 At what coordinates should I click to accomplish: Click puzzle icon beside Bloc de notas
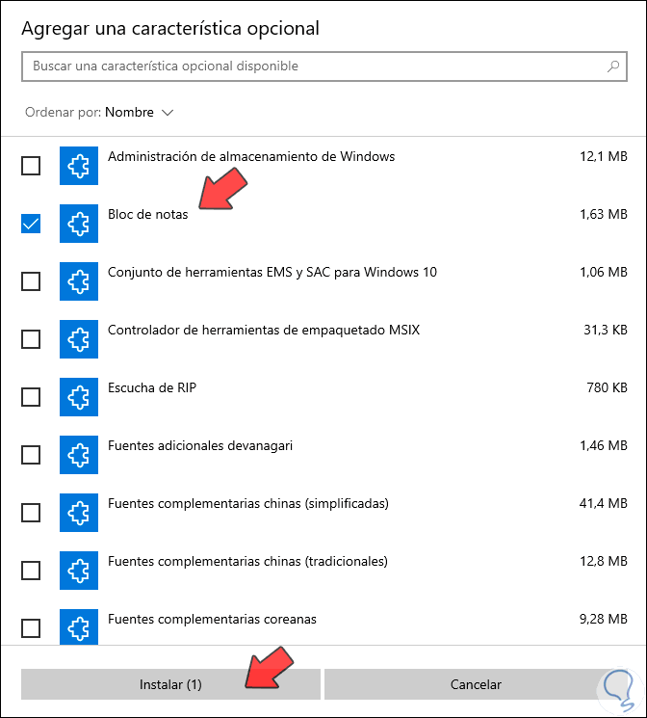click(79, 224)
